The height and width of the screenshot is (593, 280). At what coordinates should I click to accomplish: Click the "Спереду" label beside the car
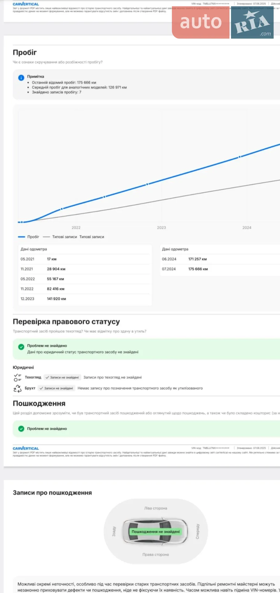click(197, 532)
